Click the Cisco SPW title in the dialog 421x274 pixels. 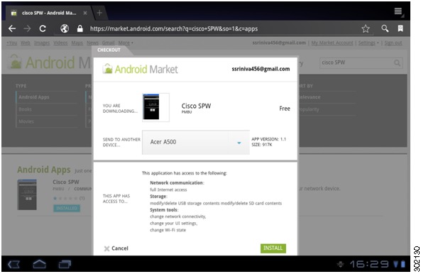196,106
